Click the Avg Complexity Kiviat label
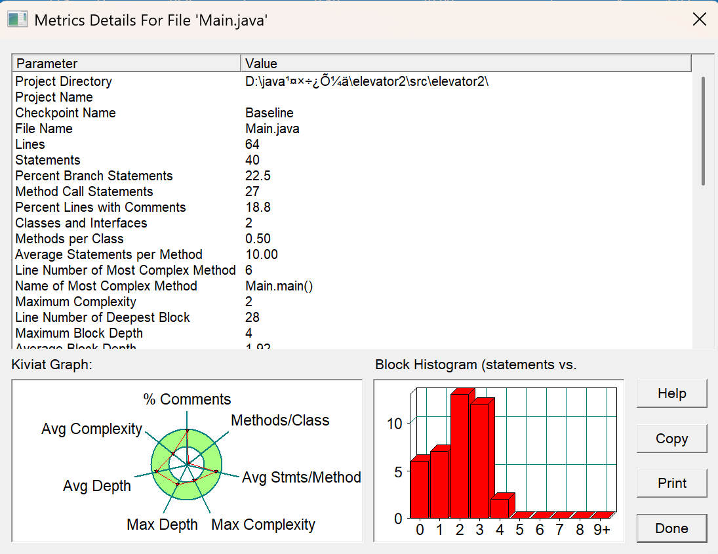The width and height of the screenshot is (718, 554). click(92, 429)
